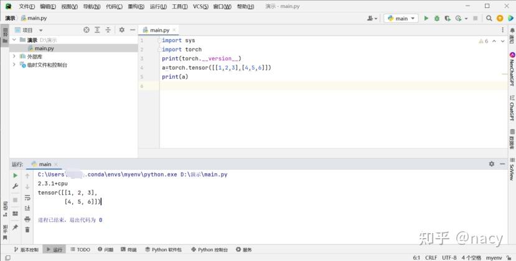Viewport: 516px width, 261px height.
Task: Open 服务 tool window
Action: (x=244, y=249)
